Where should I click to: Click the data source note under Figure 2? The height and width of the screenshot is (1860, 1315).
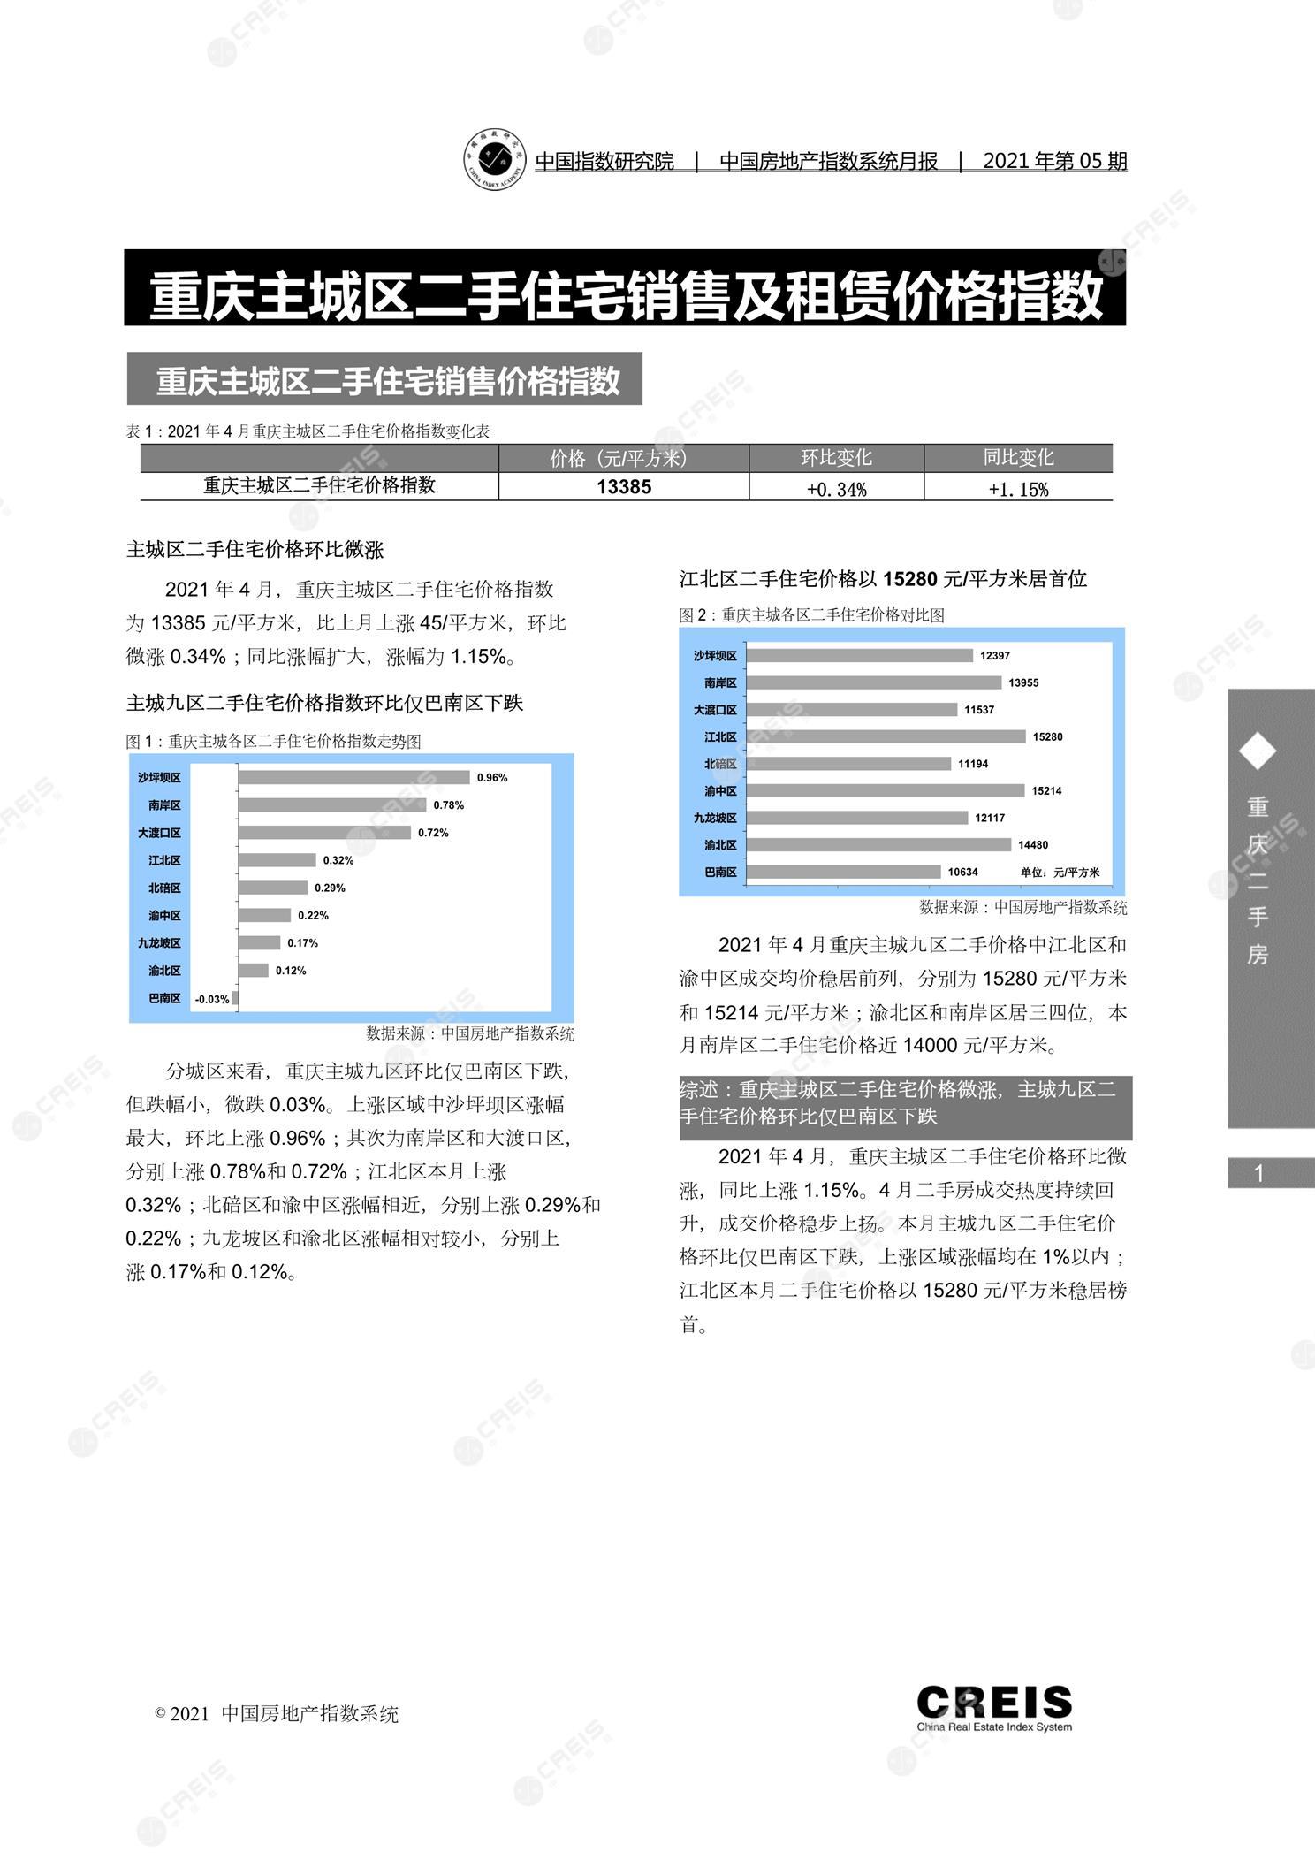tap(1023, 907)
